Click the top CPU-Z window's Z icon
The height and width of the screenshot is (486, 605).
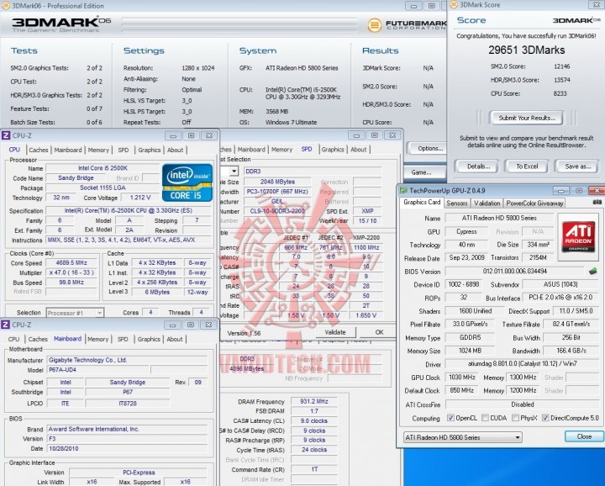click(x=6, y=135)
